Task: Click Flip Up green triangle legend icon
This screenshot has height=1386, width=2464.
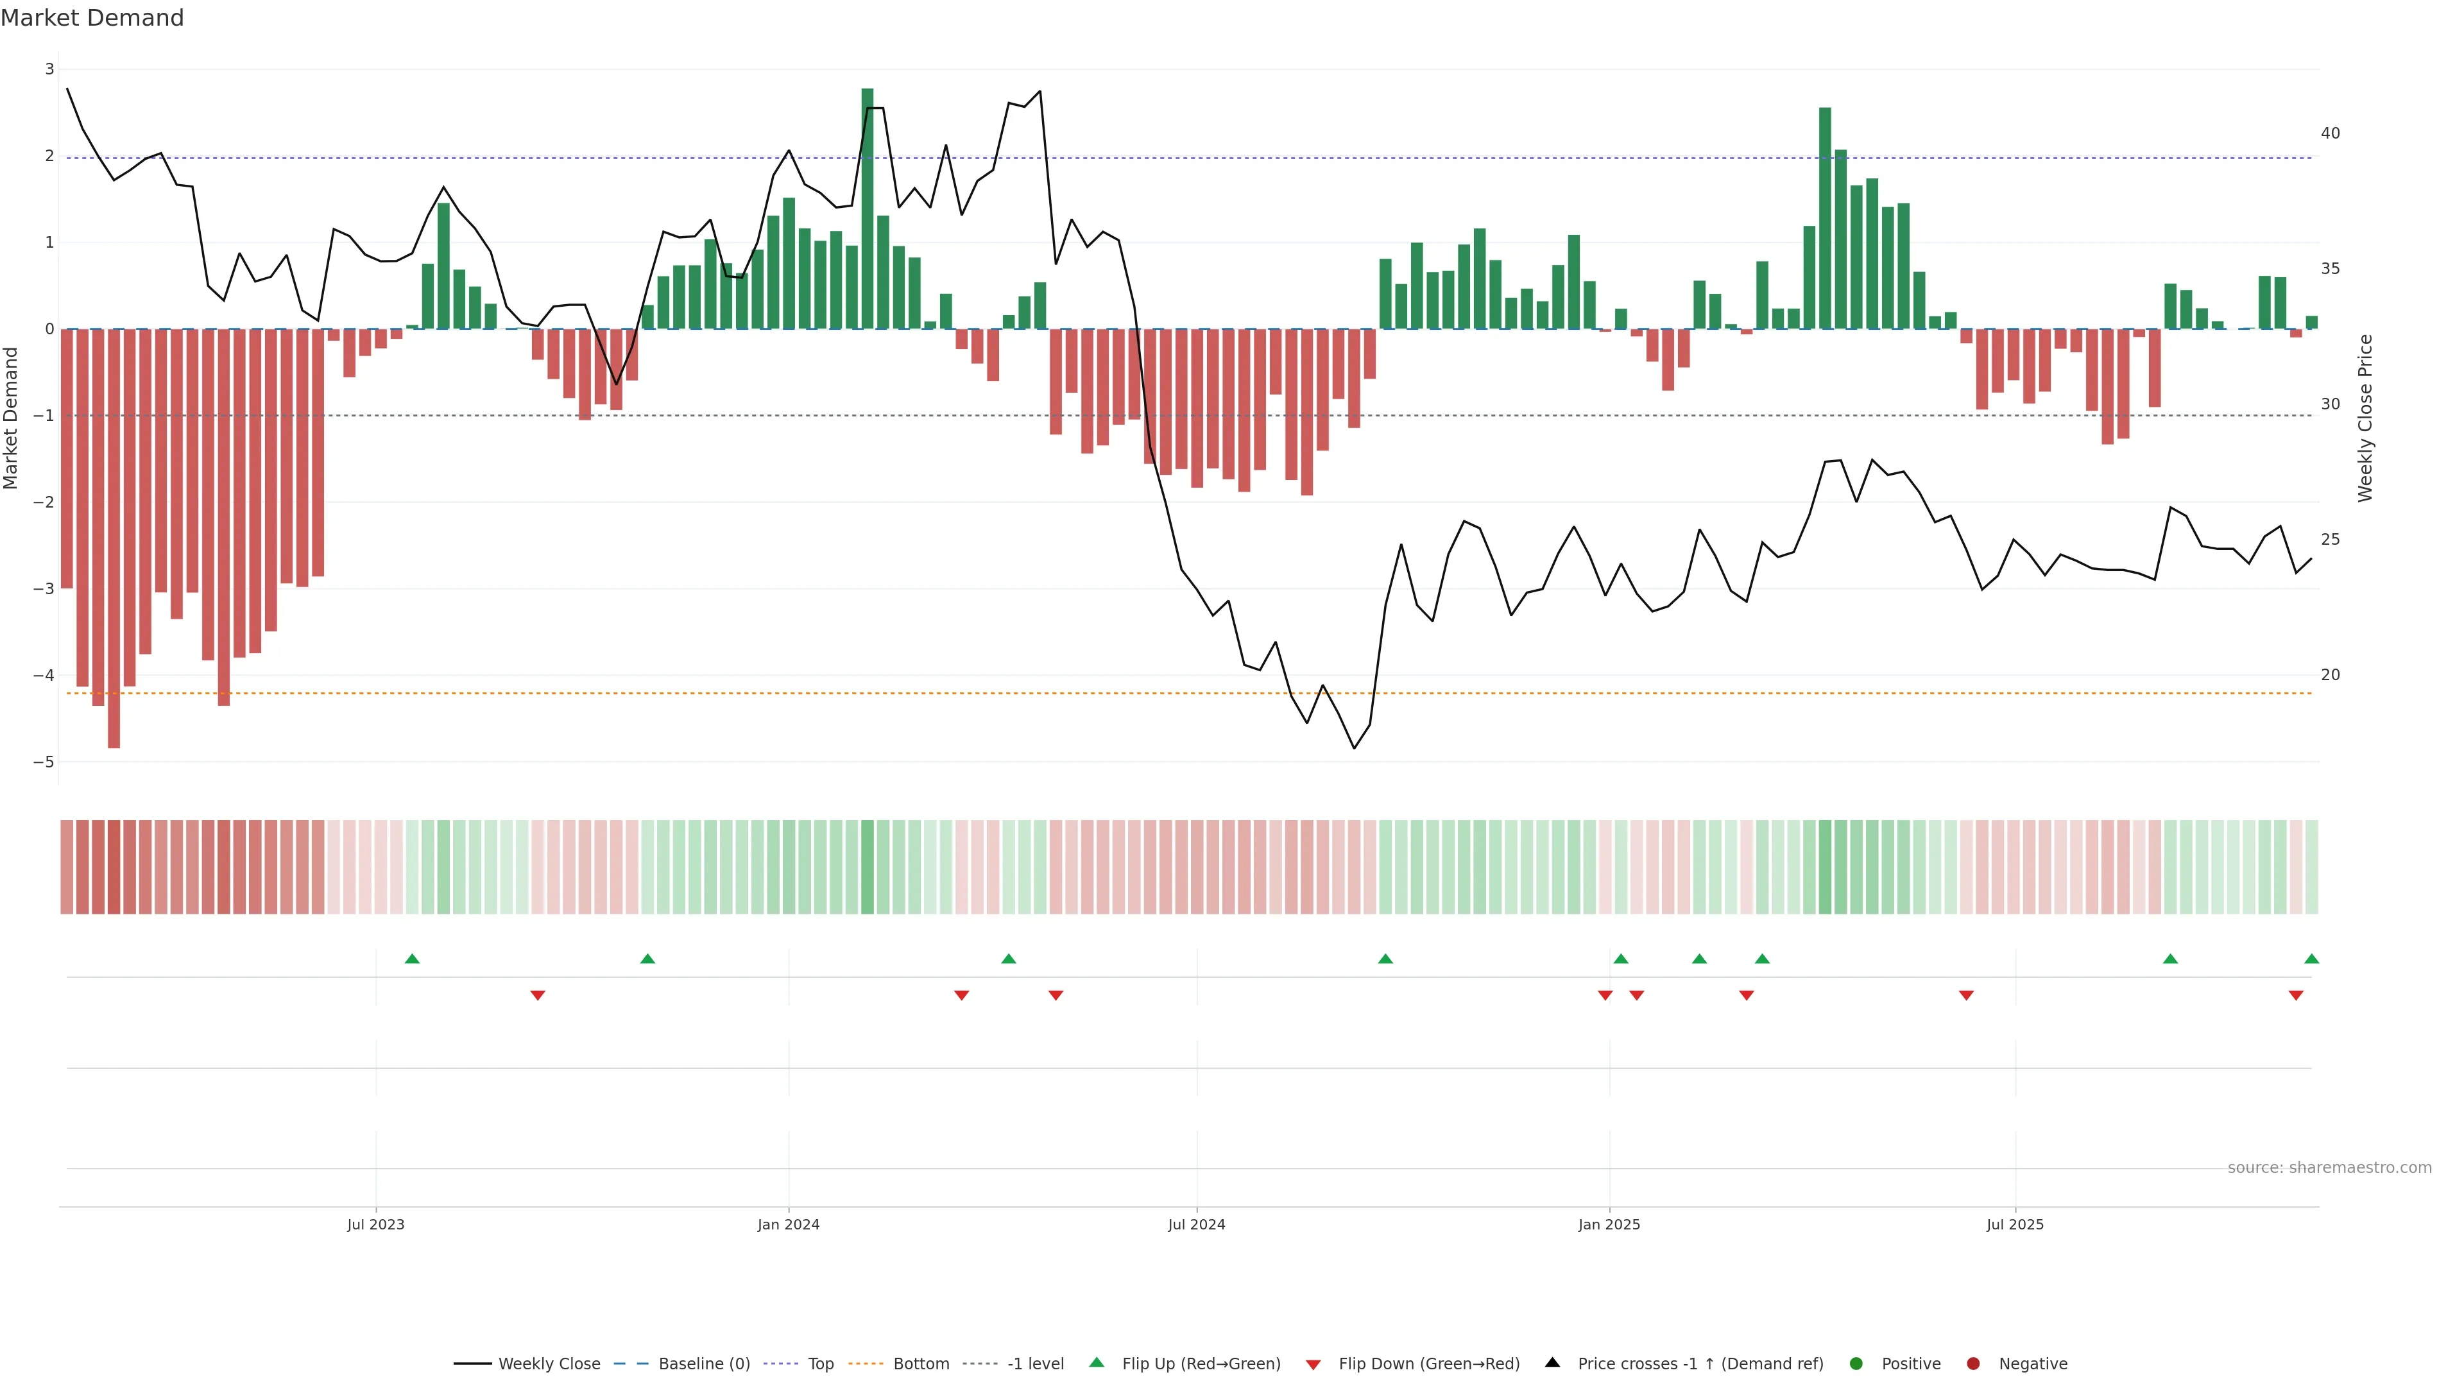Action: [x=1097, y=1362]
